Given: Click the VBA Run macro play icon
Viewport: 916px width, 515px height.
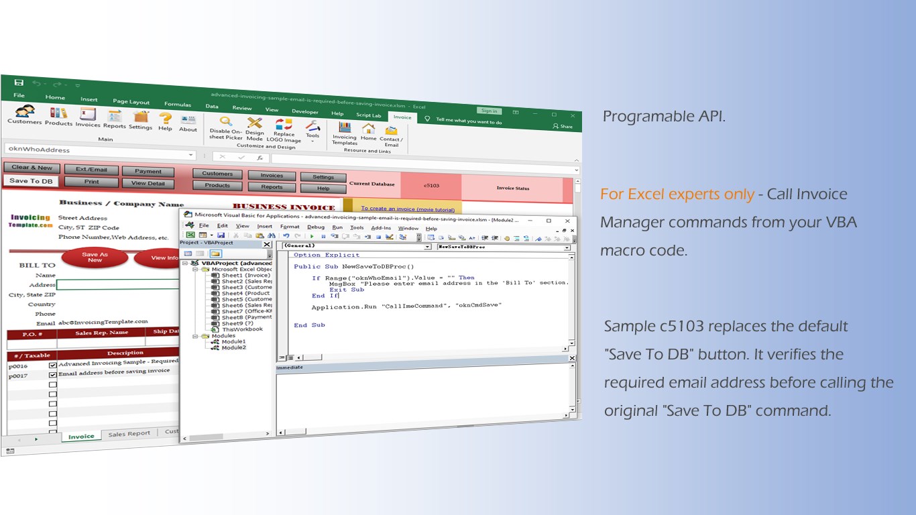Looking at the screenshot, I should (312, 237).
